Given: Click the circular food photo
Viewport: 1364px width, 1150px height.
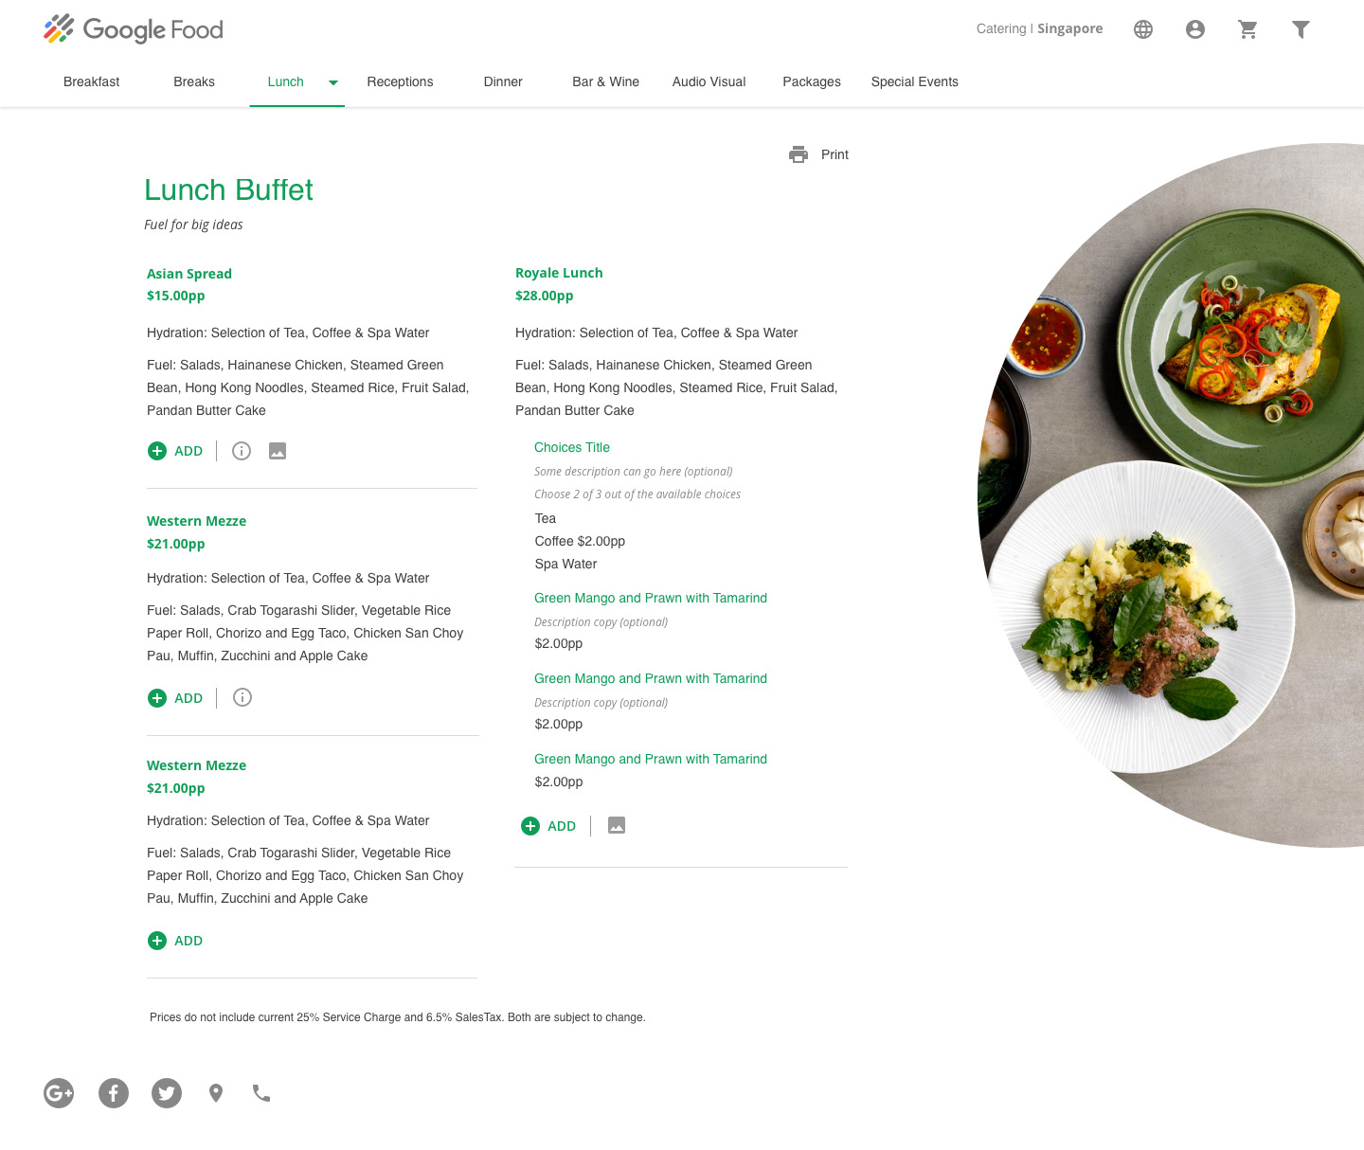Looking at the screenshot, I should click(1171, 495).
